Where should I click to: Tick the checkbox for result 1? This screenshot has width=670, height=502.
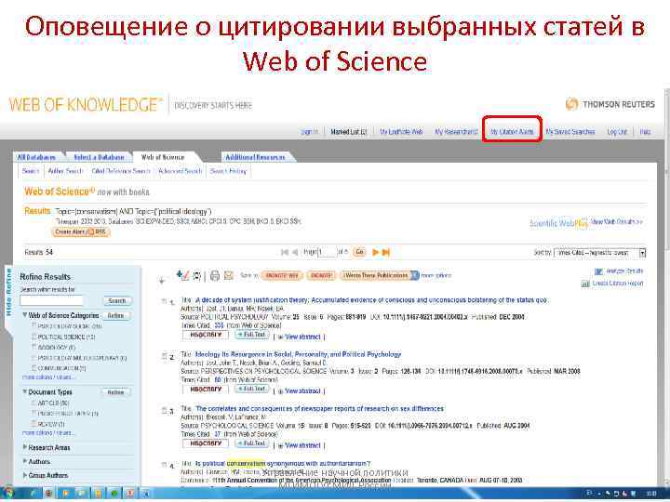[x=164, y=301]
